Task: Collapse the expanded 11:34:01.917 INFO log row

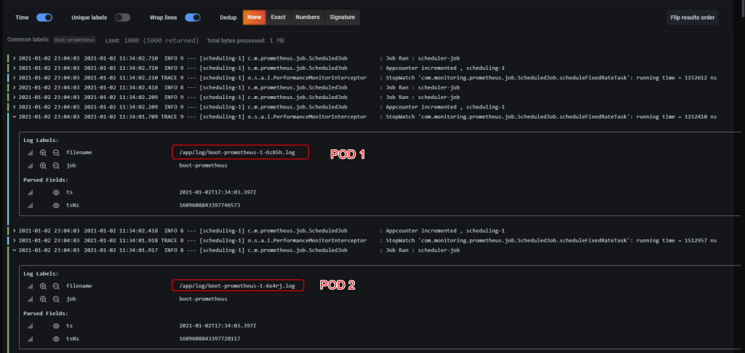Action: [x=15, y=250]
